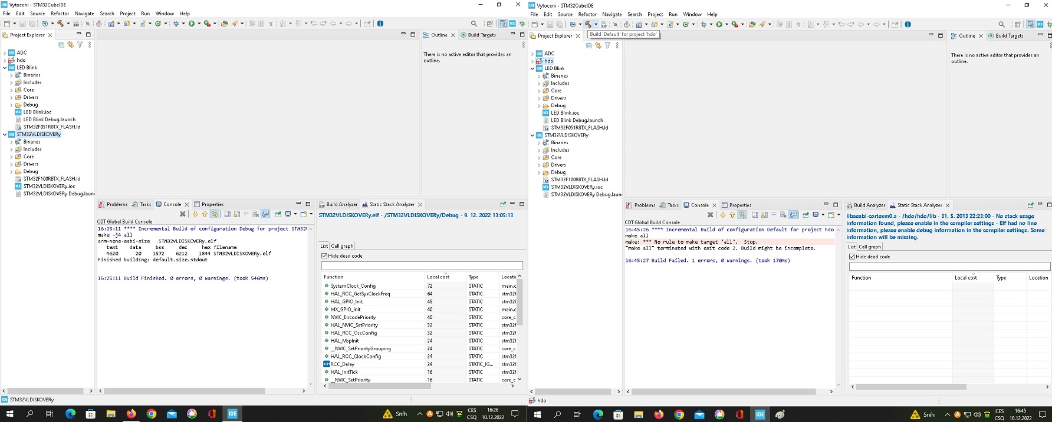The width and height of the screenshot is (1052, 422).
Task: Click the filter funnel icon in left Project Explorer
Action: tap(80, 45)
